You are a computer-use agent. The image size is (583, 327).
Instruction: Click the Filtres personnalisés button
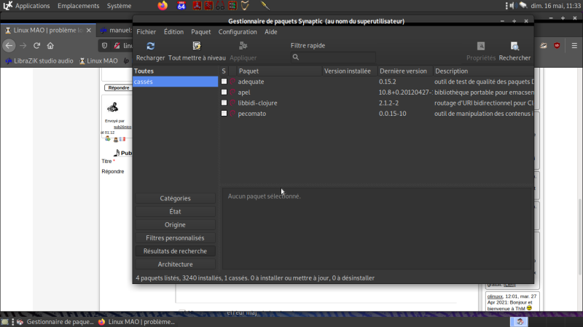pos(175,238)
